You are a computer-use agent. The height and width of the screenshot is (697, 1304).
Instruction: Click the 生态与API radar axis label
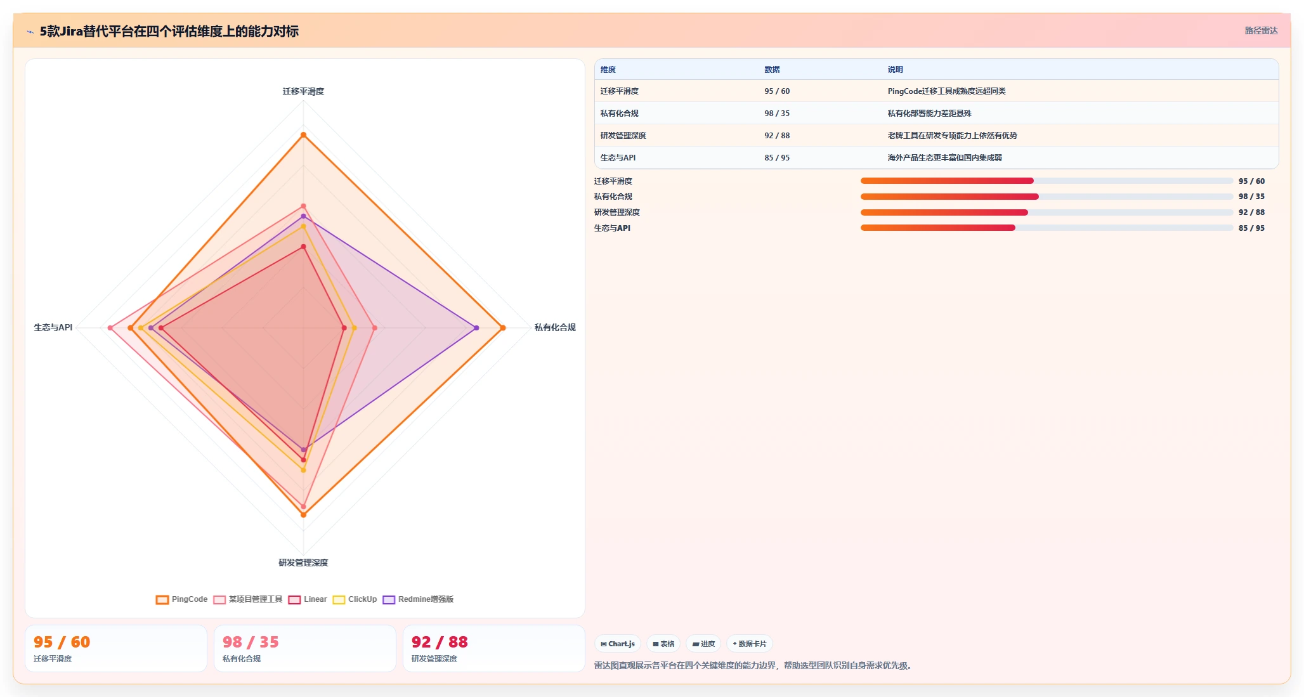pyautogui.click(x=53, y=327)
